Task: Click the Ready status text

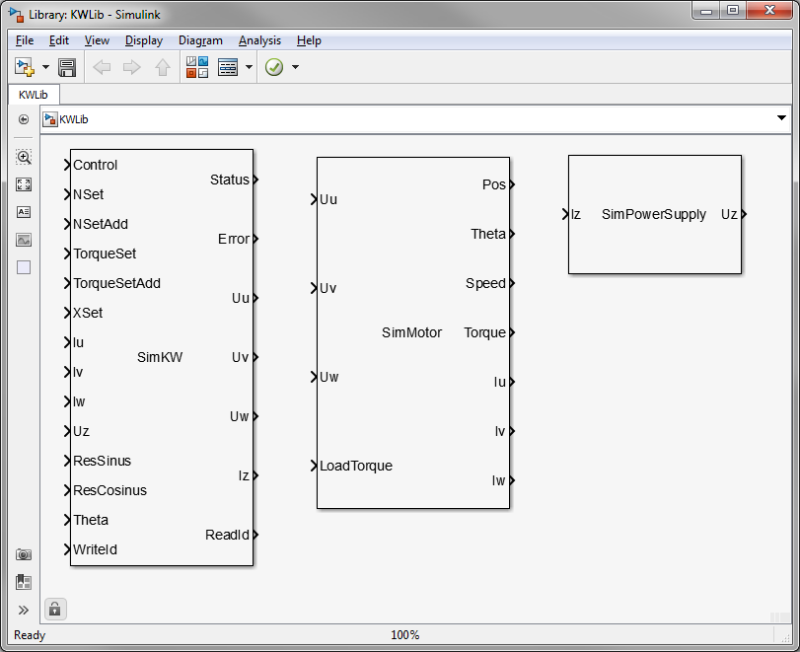Action: click(30, 635)
